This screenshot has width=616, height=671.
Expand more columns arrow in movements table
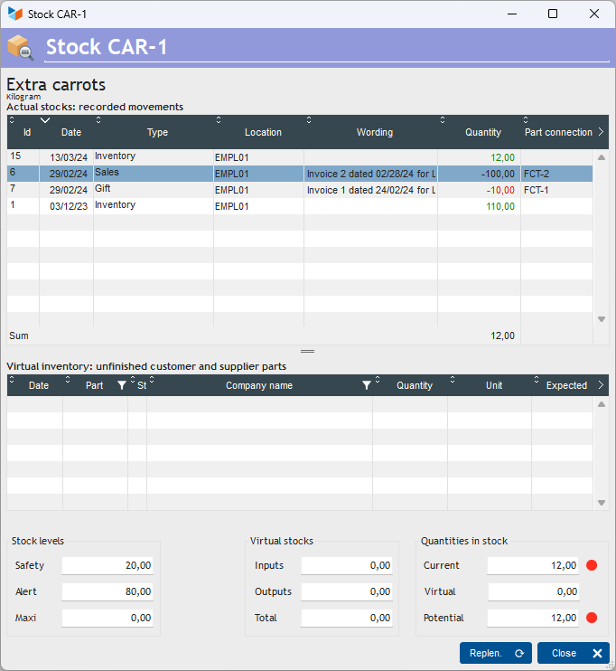click(x=602, y=132)
